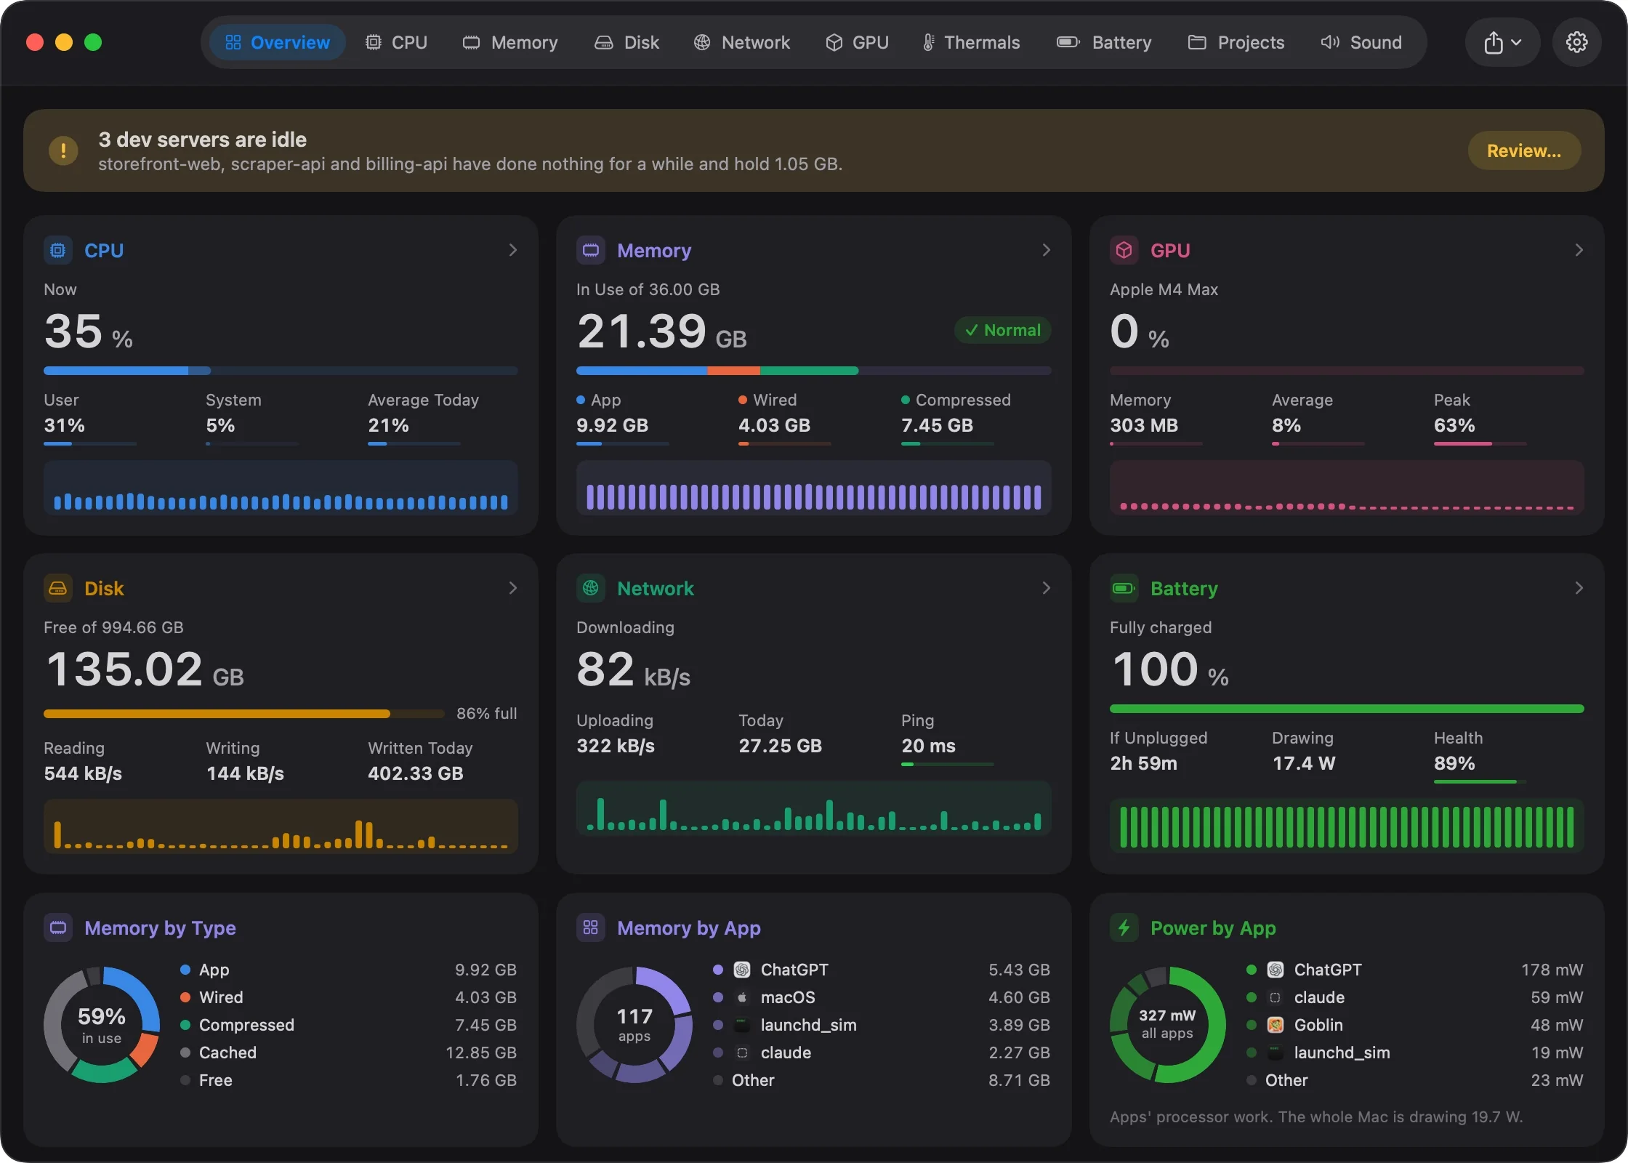This screenshot has width=1628, height=1163.
Task: Click ChatGPT icon in Power by App
Action: tap(1276, 970)
